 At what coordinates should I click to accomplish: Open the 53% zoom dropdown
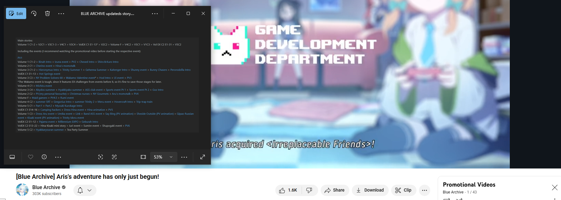[164, 157]
